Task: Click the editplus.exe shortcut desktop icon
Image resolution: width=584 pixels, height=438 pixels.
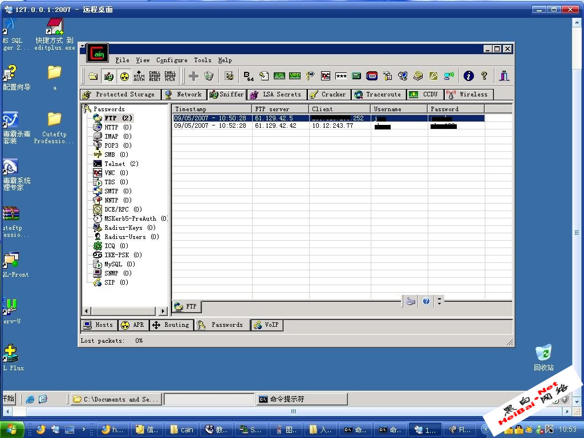Action: point(54,34)
